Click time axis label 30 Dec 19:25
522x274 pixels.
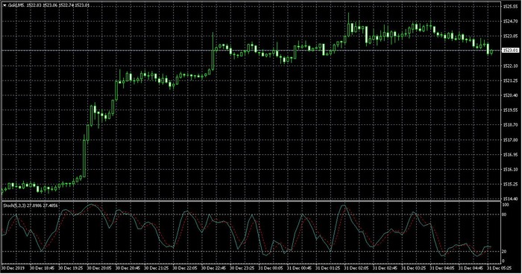click(70, 268)
